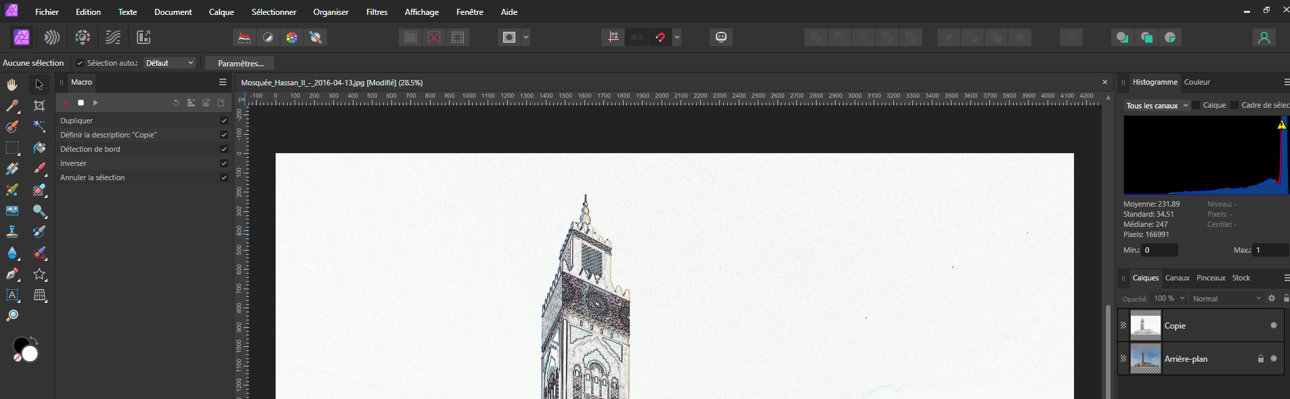Open the Normal blend mode dropdown
1290x399 pixels.
[1226, 299]
